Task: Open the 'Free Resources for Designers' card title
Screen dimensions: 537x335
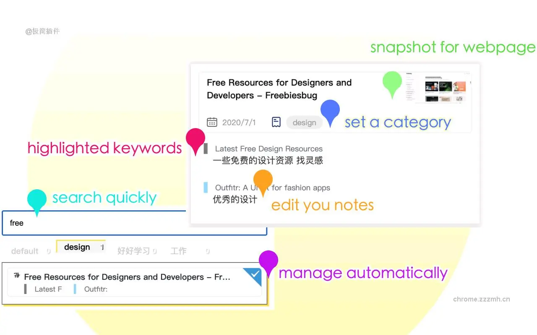Action: click(279, 89)
